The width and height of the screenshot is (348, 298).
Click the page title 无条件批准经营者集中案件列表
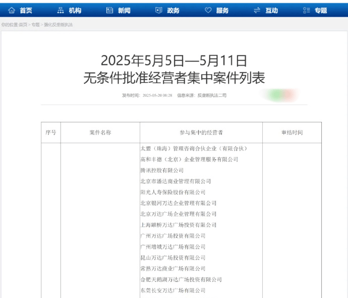click(174, 78)
